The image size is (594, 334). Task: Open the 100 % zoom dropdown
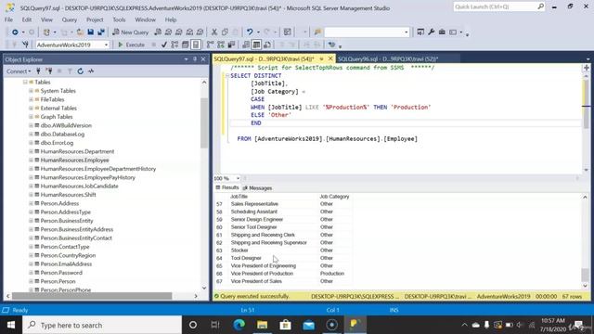[x=238, y=178]
